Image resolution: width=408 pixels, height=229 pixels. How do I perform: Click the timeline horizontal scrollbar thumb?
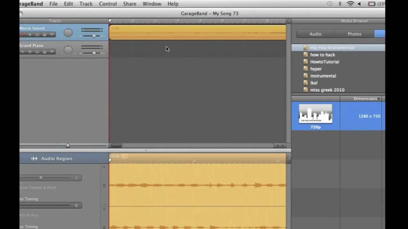(x=116, y=145)
